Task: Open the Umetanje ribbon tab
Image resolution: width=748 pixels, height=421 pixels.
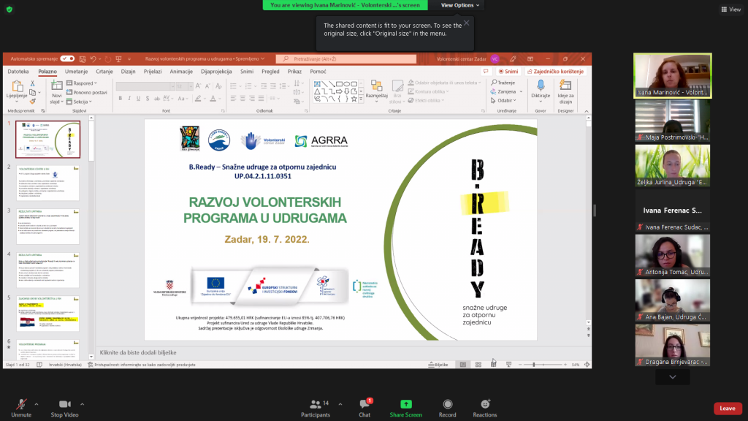Action: [x=76, y=72]
